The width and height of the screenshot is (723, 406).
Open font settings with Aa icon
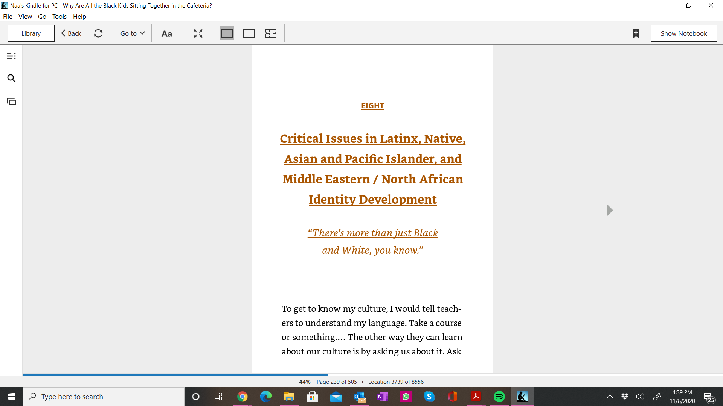[x=167, y=33]
